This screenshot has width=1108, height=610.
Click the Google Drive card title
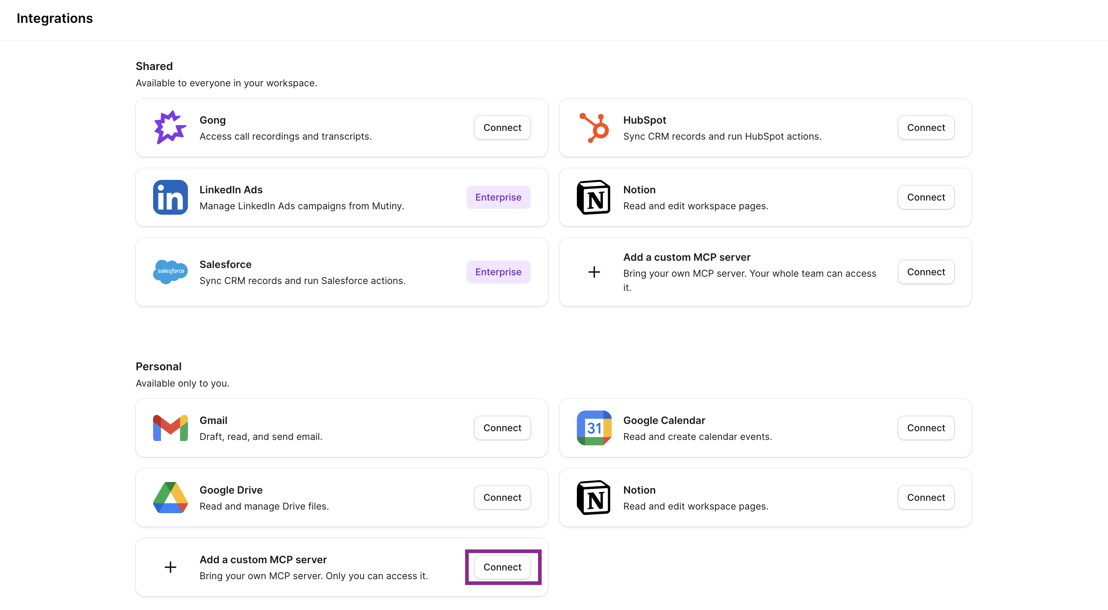(231, 490)
